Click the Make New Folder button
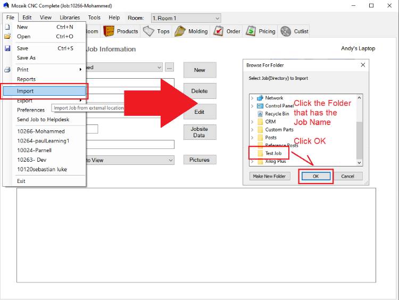The image size is (399, 300). (x=269, y=176)
